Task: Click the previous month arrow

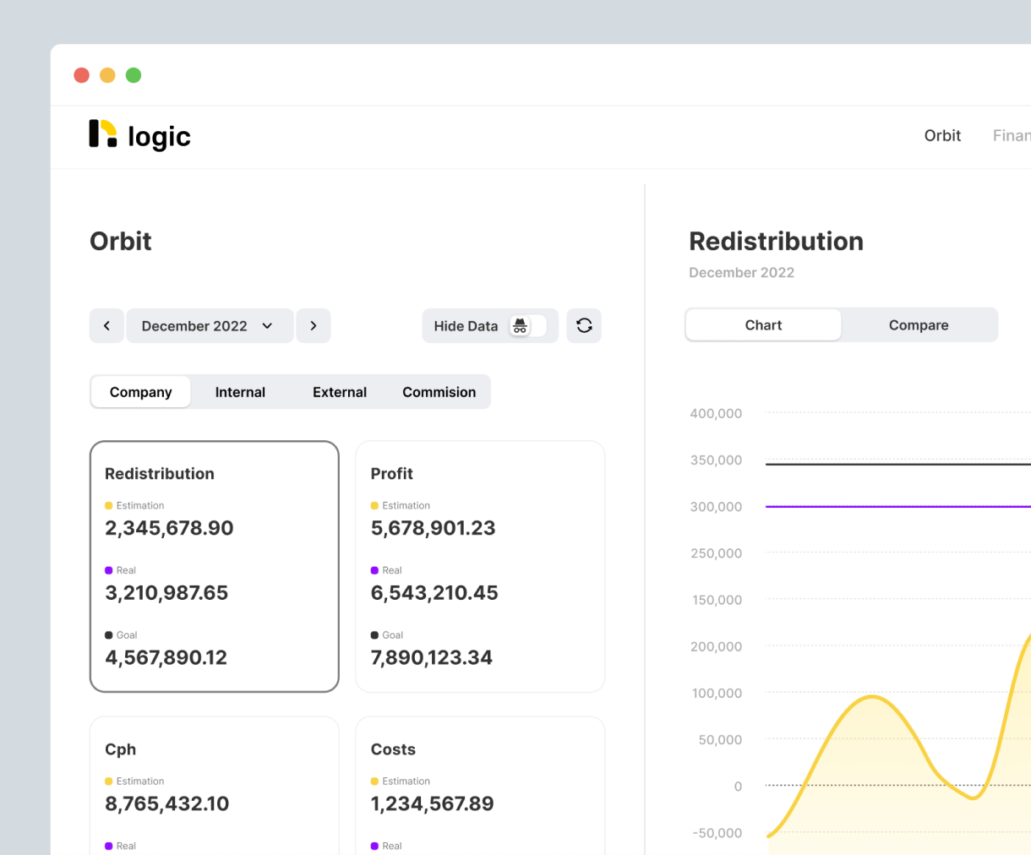Action: pos(106,325)
